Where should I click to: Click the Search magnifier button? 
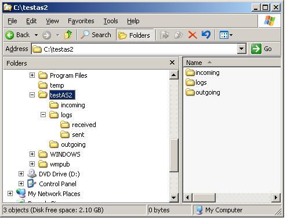pyautogui.click(x=96, y=35)
